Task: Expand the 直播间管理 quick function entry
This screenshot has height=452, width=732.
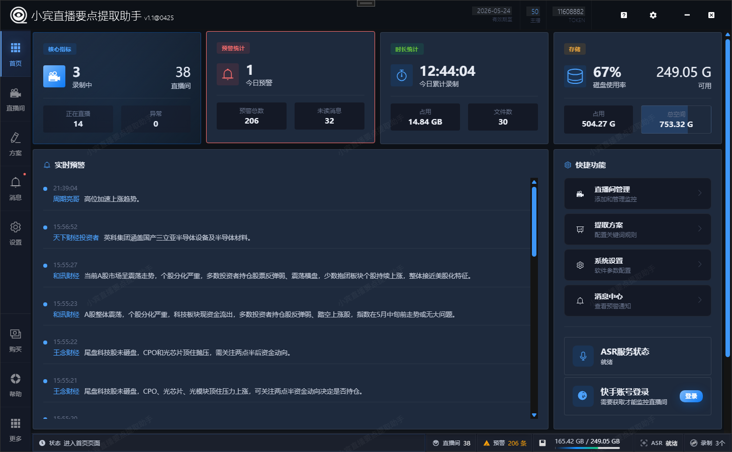Action: [x=637, y=193]
